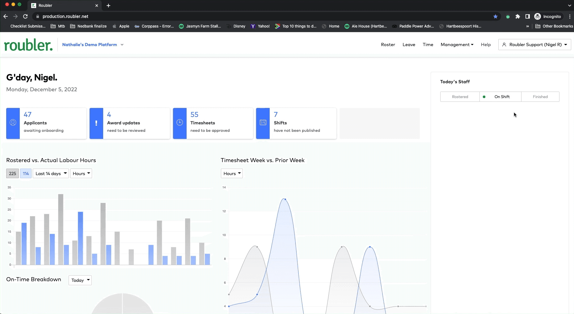The height and width of the screenshot is (314, 574).
Task: Open the Nedbank finalize bookmark folder
Action: point(88,26)
